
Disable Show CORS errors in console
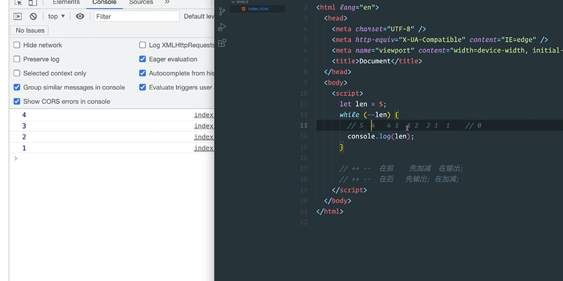click(17, 101)
